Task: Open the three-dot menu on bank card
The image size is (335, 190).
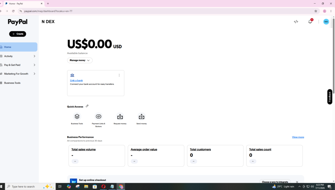Action: pyautogui.click(x=119, y=75)
